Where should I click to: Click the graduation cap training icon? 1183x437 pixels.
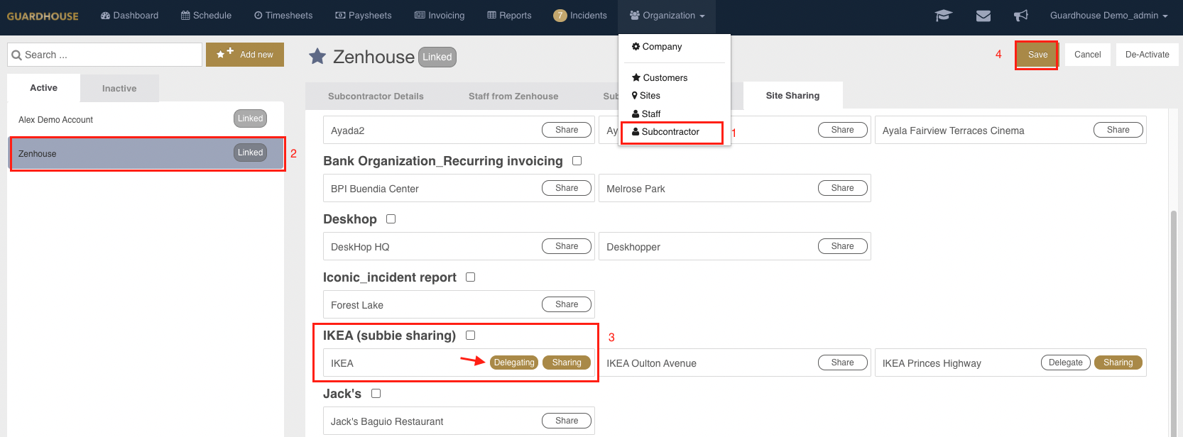(944, 16)
